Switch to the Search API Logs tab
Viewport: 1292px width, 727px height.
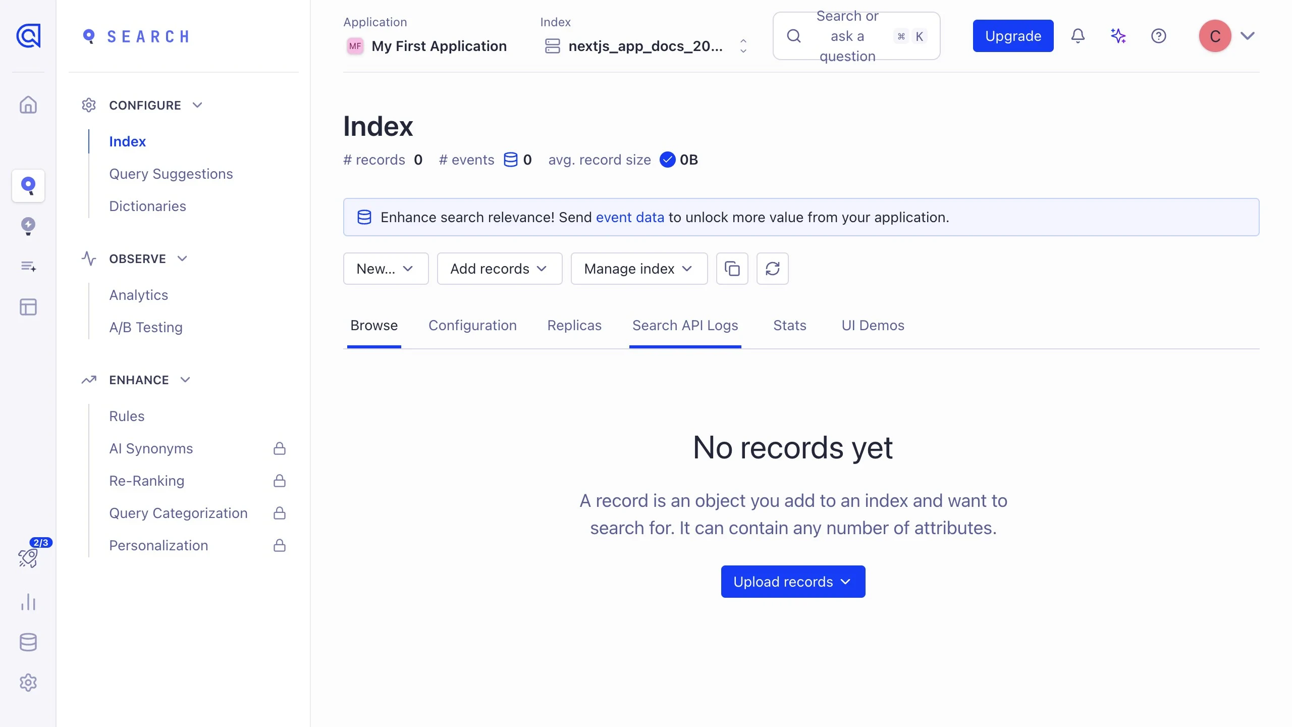pos(685,326)
